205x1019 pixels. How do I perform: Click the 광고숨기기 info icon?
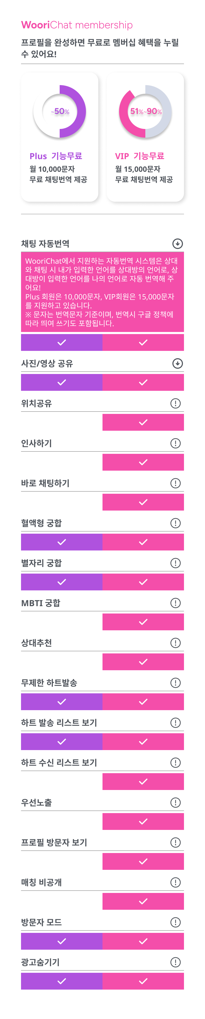pos(175,962)
